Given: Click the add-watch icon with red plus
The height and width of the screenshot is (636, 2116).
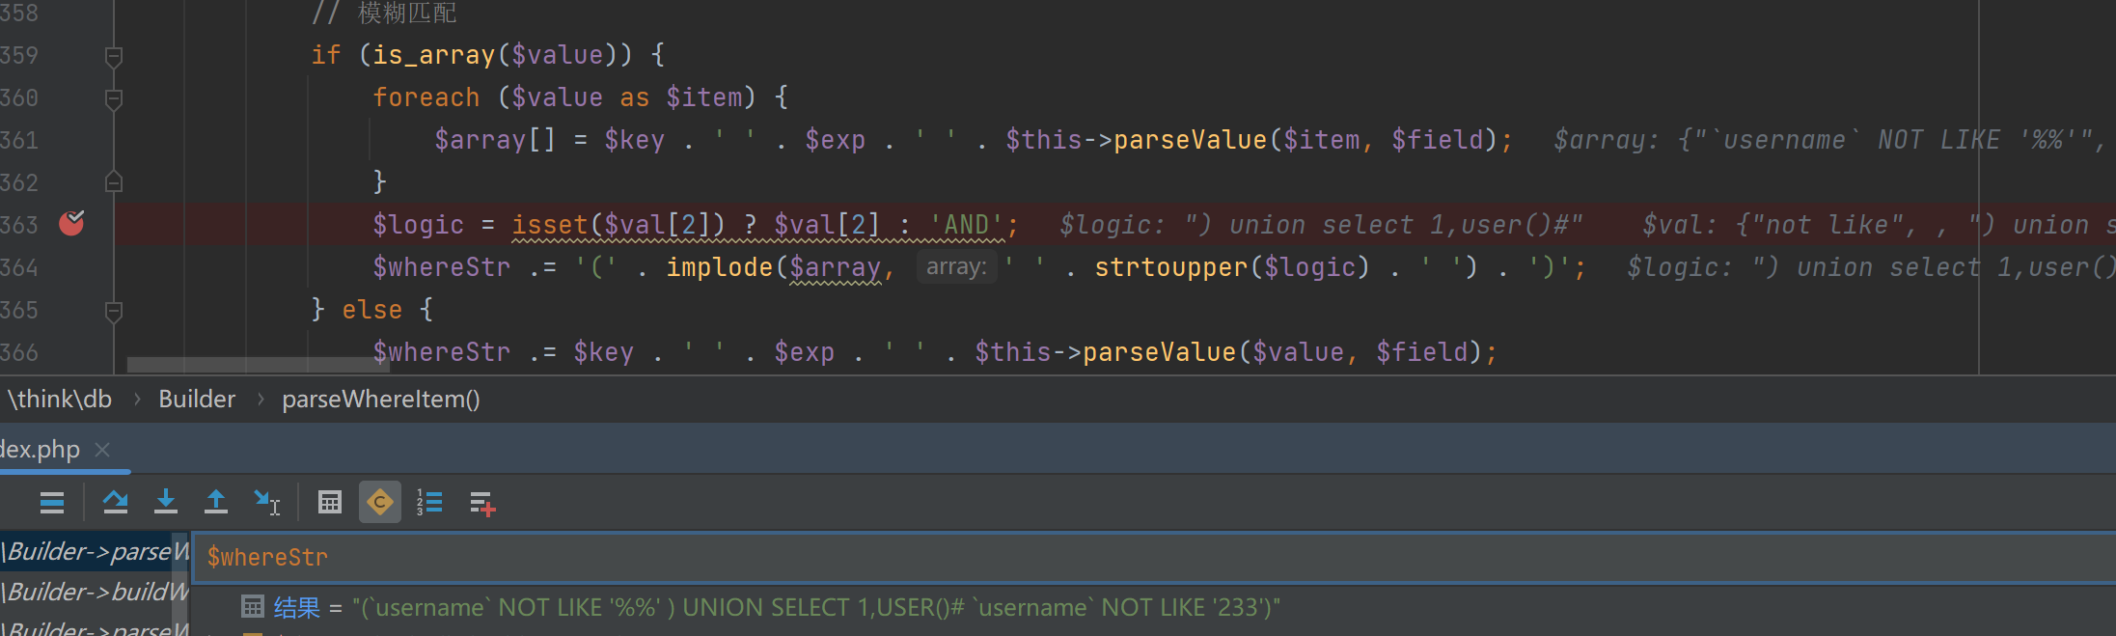Looking at the screenshot, I should point(481,503).
